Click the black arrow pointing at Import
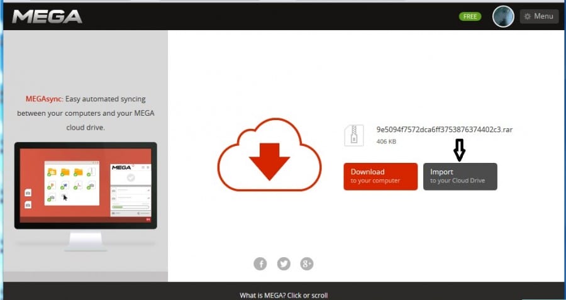This screenshot has width=566, height=300. (x=459, y=150)
